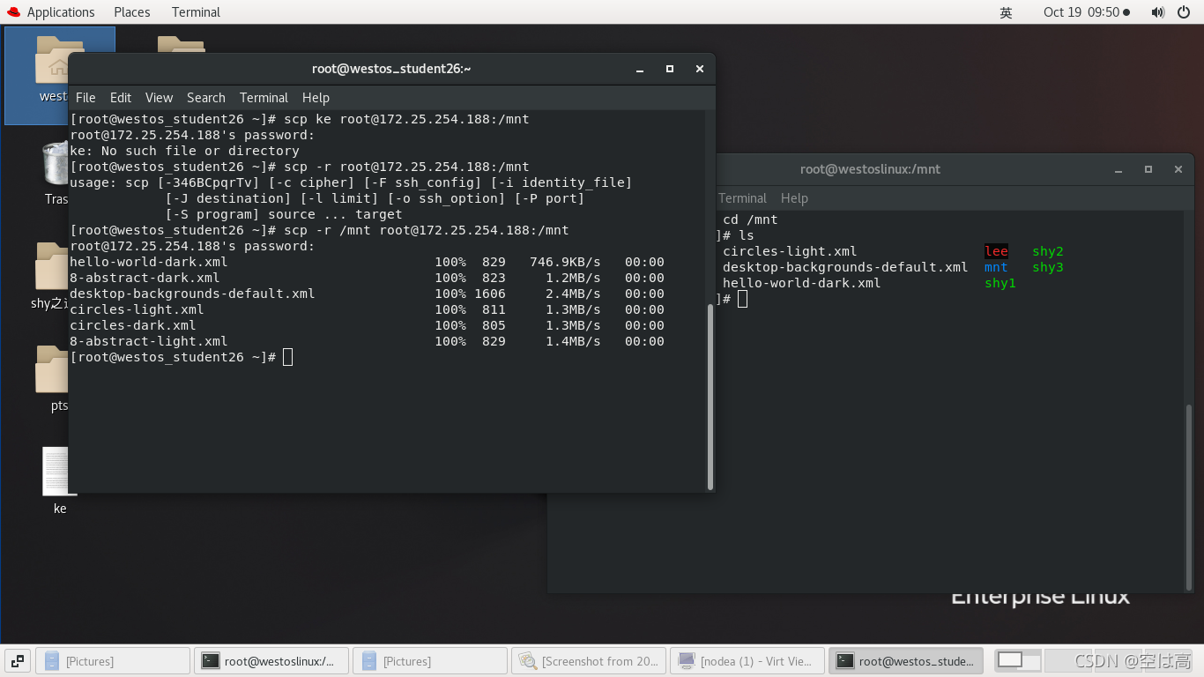Click 8-abstract-dark.xml transfer line
1204x677 pixels.
point(367,278)
